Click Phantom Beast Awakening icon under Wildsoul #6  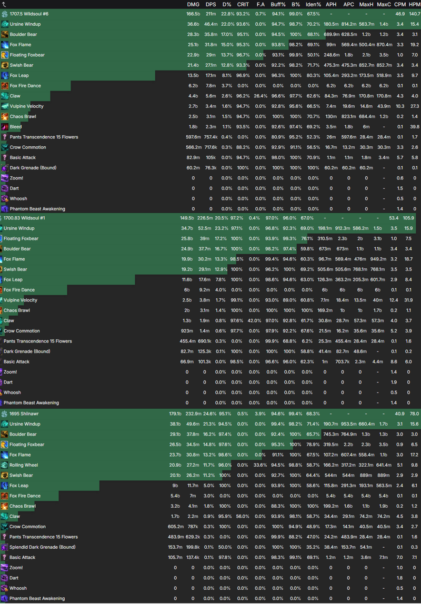[x=5, y=209]
